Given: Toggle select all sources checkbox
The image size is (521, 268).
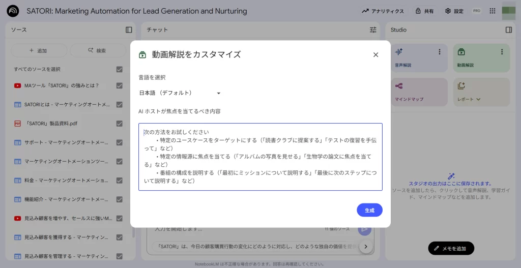Looking at the screenshot, I should (x=119, y=69).
